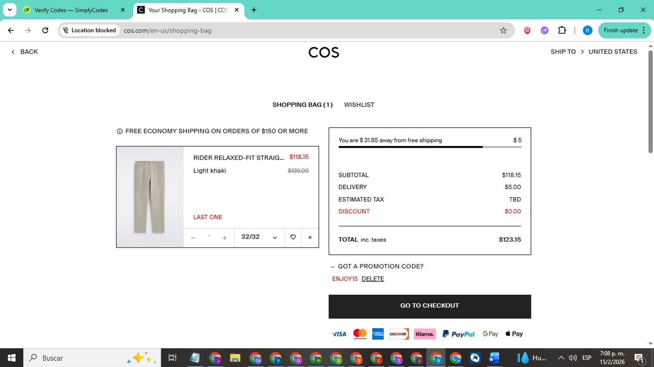
Task: Move item to wishlist with heart icon
Action: pyautogui.click(x=293, y=238)
